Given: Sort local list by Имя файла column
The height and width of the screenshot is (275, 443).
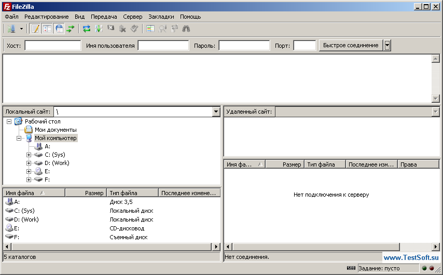Looking at the screenshot, I should click(34, 192).
